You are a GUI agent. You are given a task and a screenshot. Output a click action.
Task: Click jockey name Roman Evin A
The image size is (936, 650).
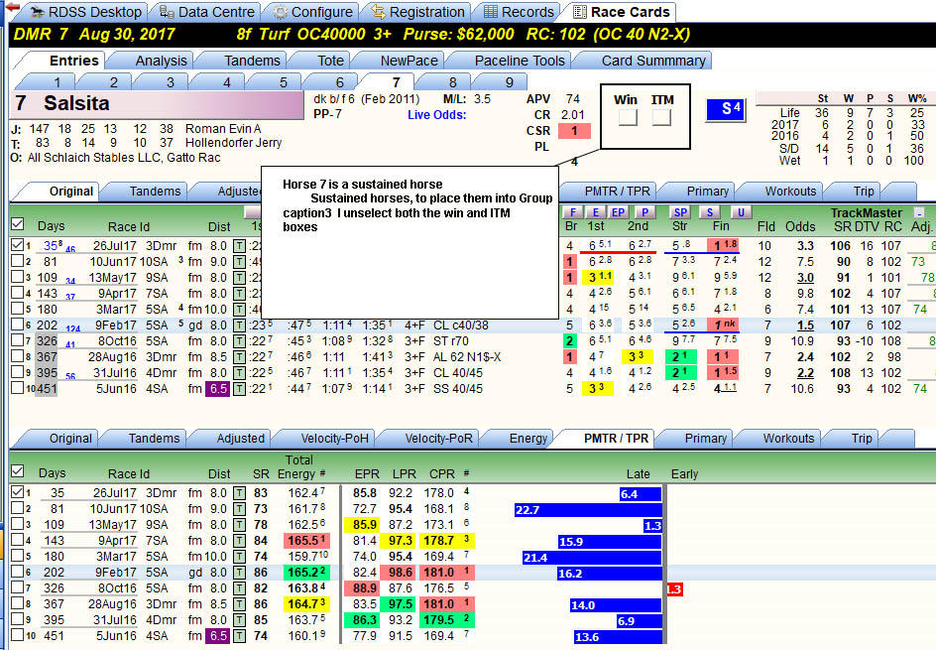tap(223, 128)
